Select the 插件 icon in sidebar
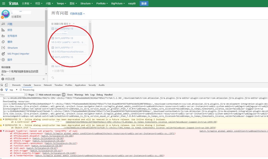268x159 pixels. [x=3, y=60]
